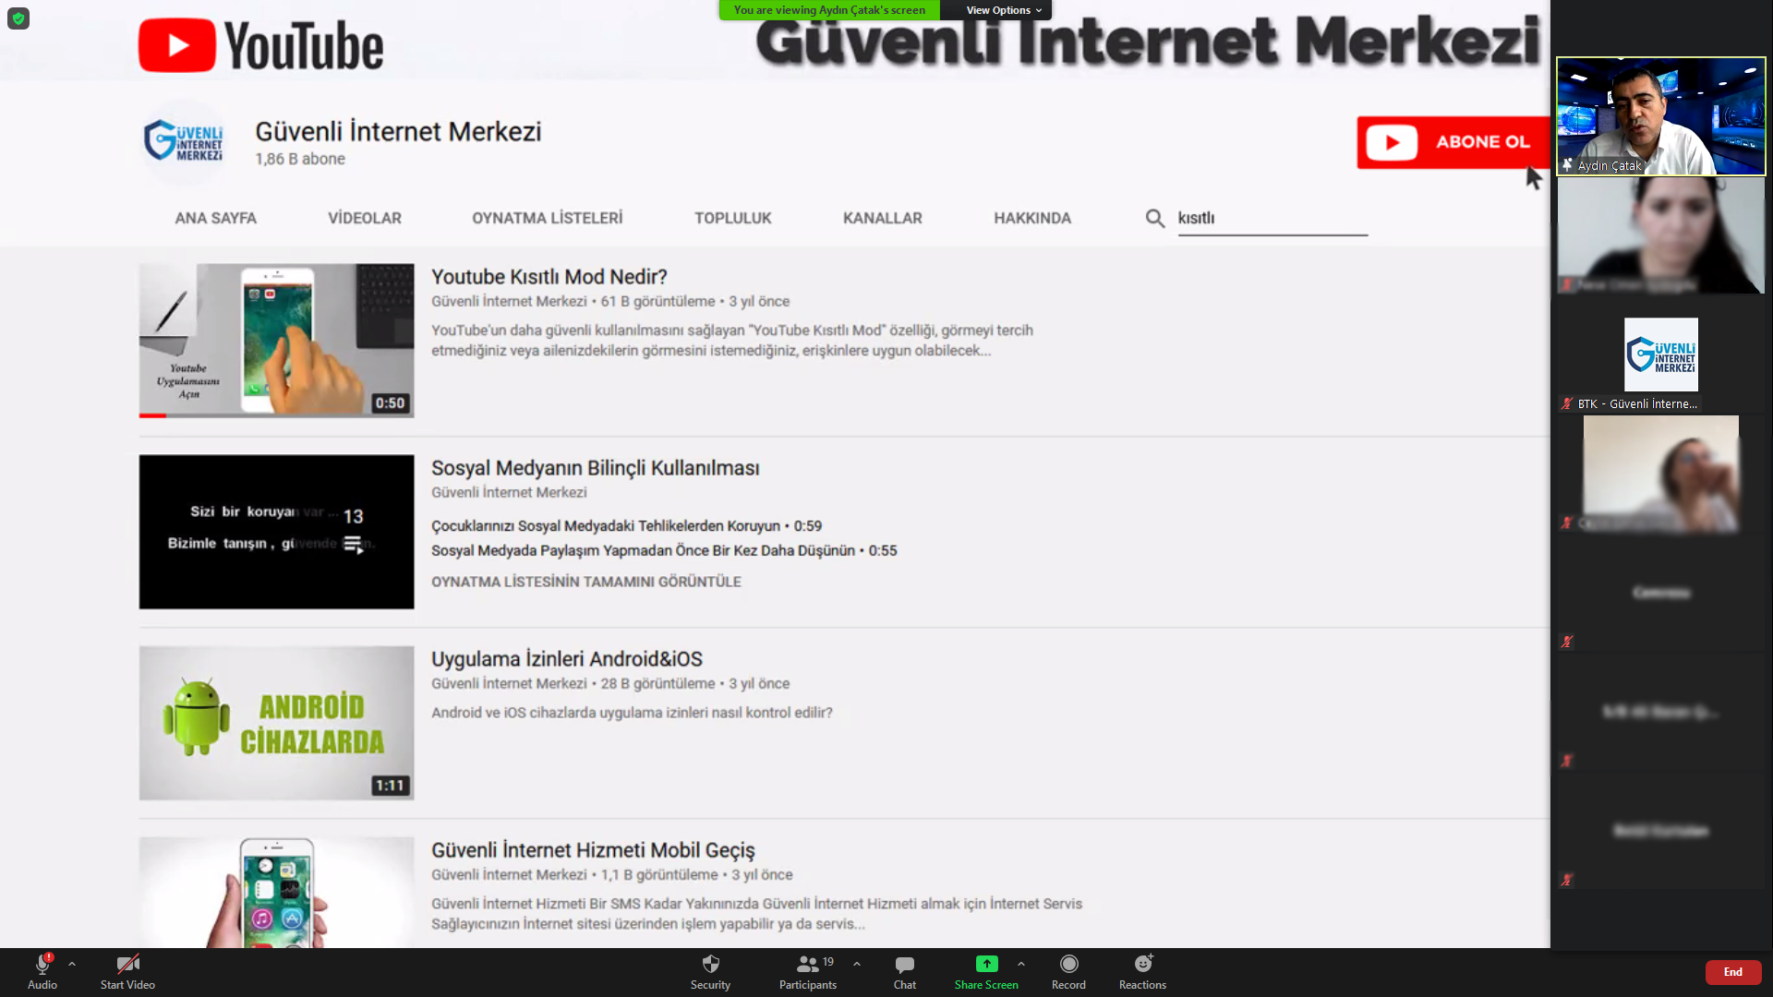
Task: Expand the Share Screen options arrow
Action: (x=1021, y=964)
